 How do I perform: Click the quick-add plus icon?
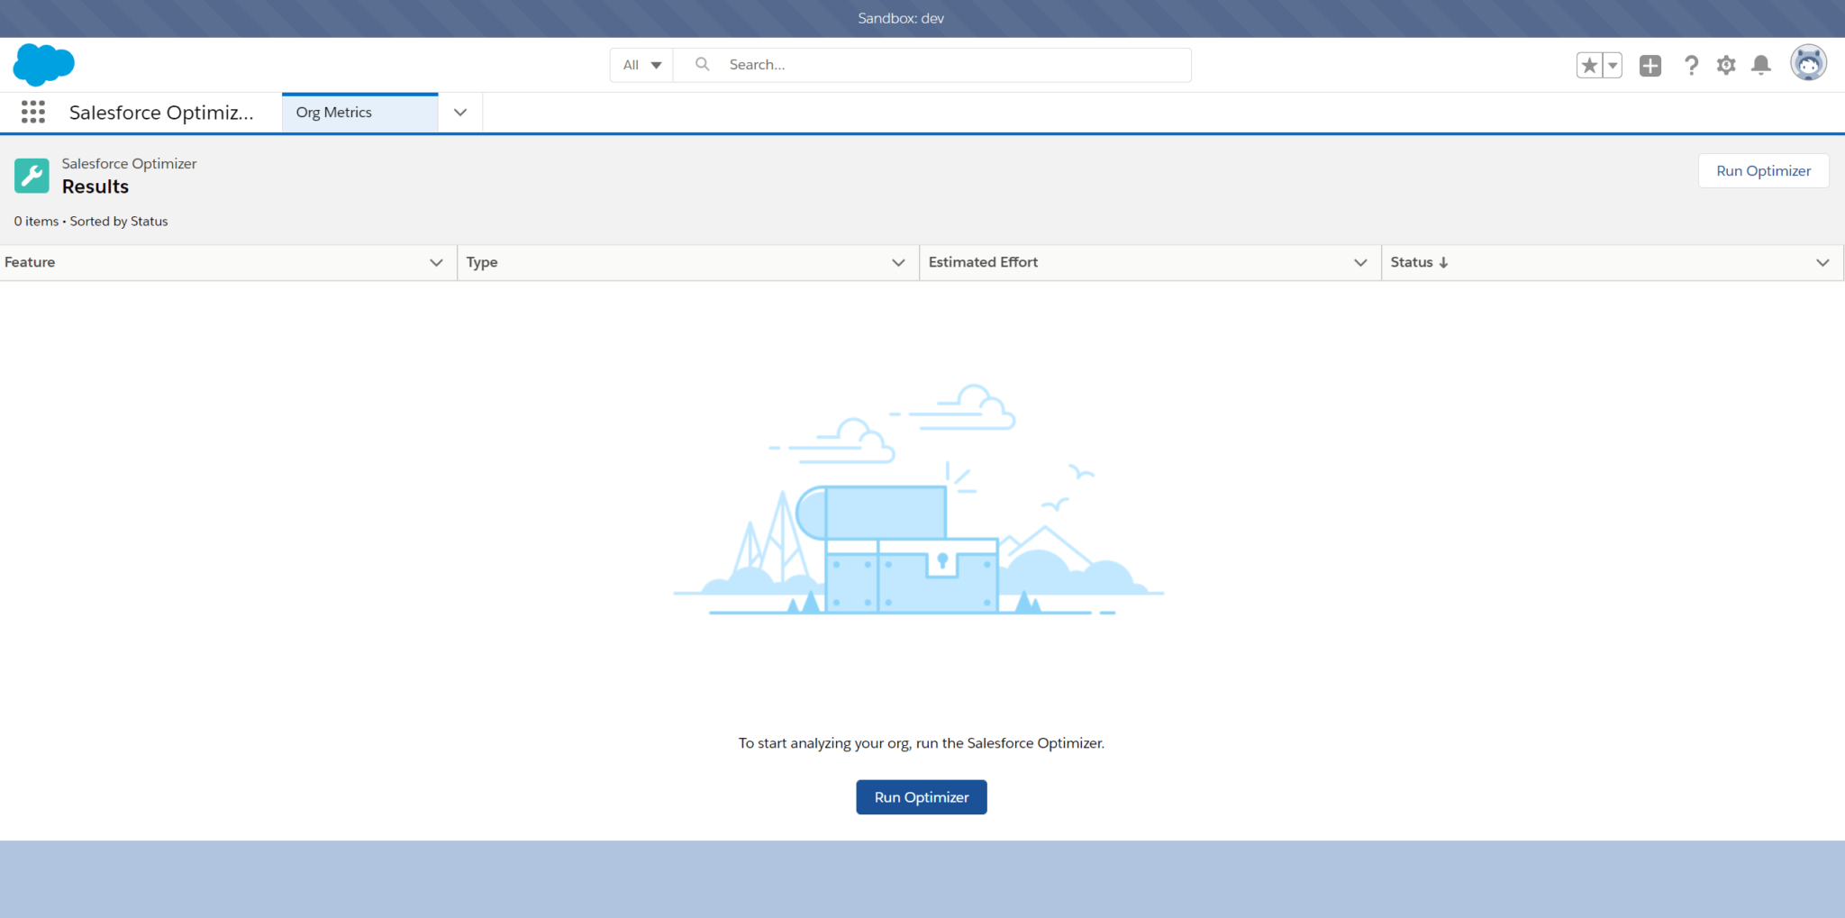(x=1650, y=65)
